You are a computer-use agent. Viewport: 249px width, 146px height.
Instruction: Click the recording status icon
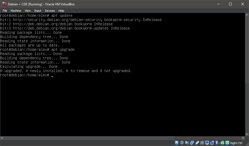click(x=212, y=143)
